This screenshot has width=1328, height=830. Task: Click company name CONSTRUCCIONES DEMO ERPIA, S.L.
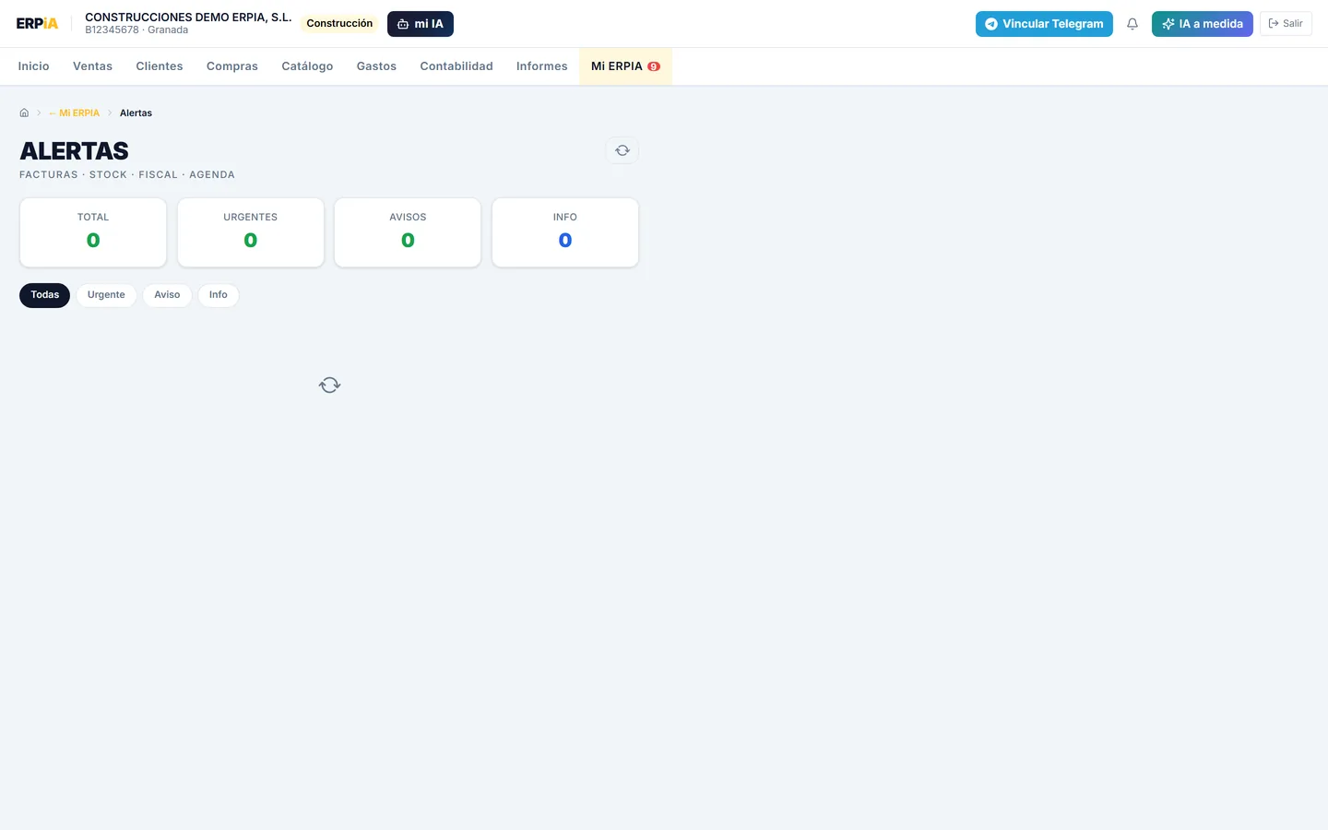(x=188, y=18)
